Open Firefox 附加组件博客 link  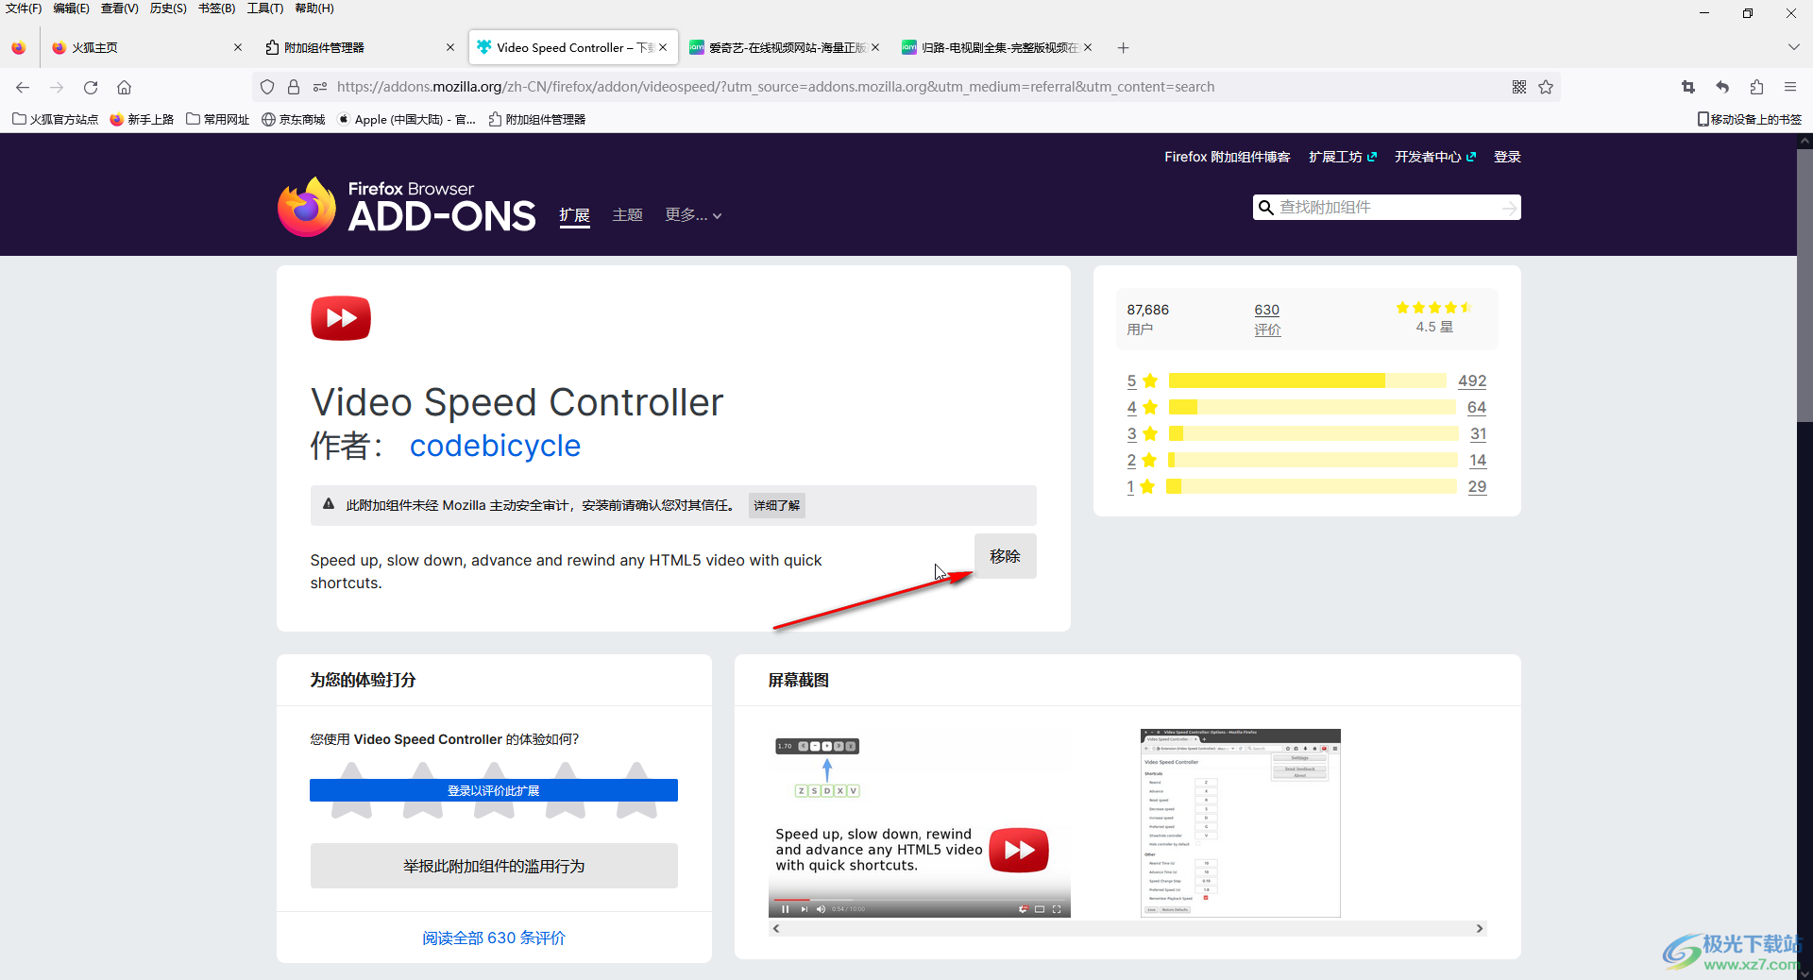(x=1227, y=157)
